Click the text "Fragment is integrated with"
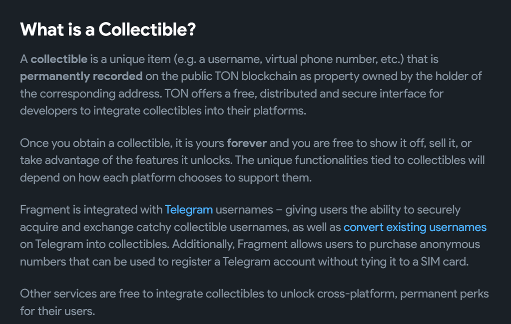511x324 pixels. 91,209
